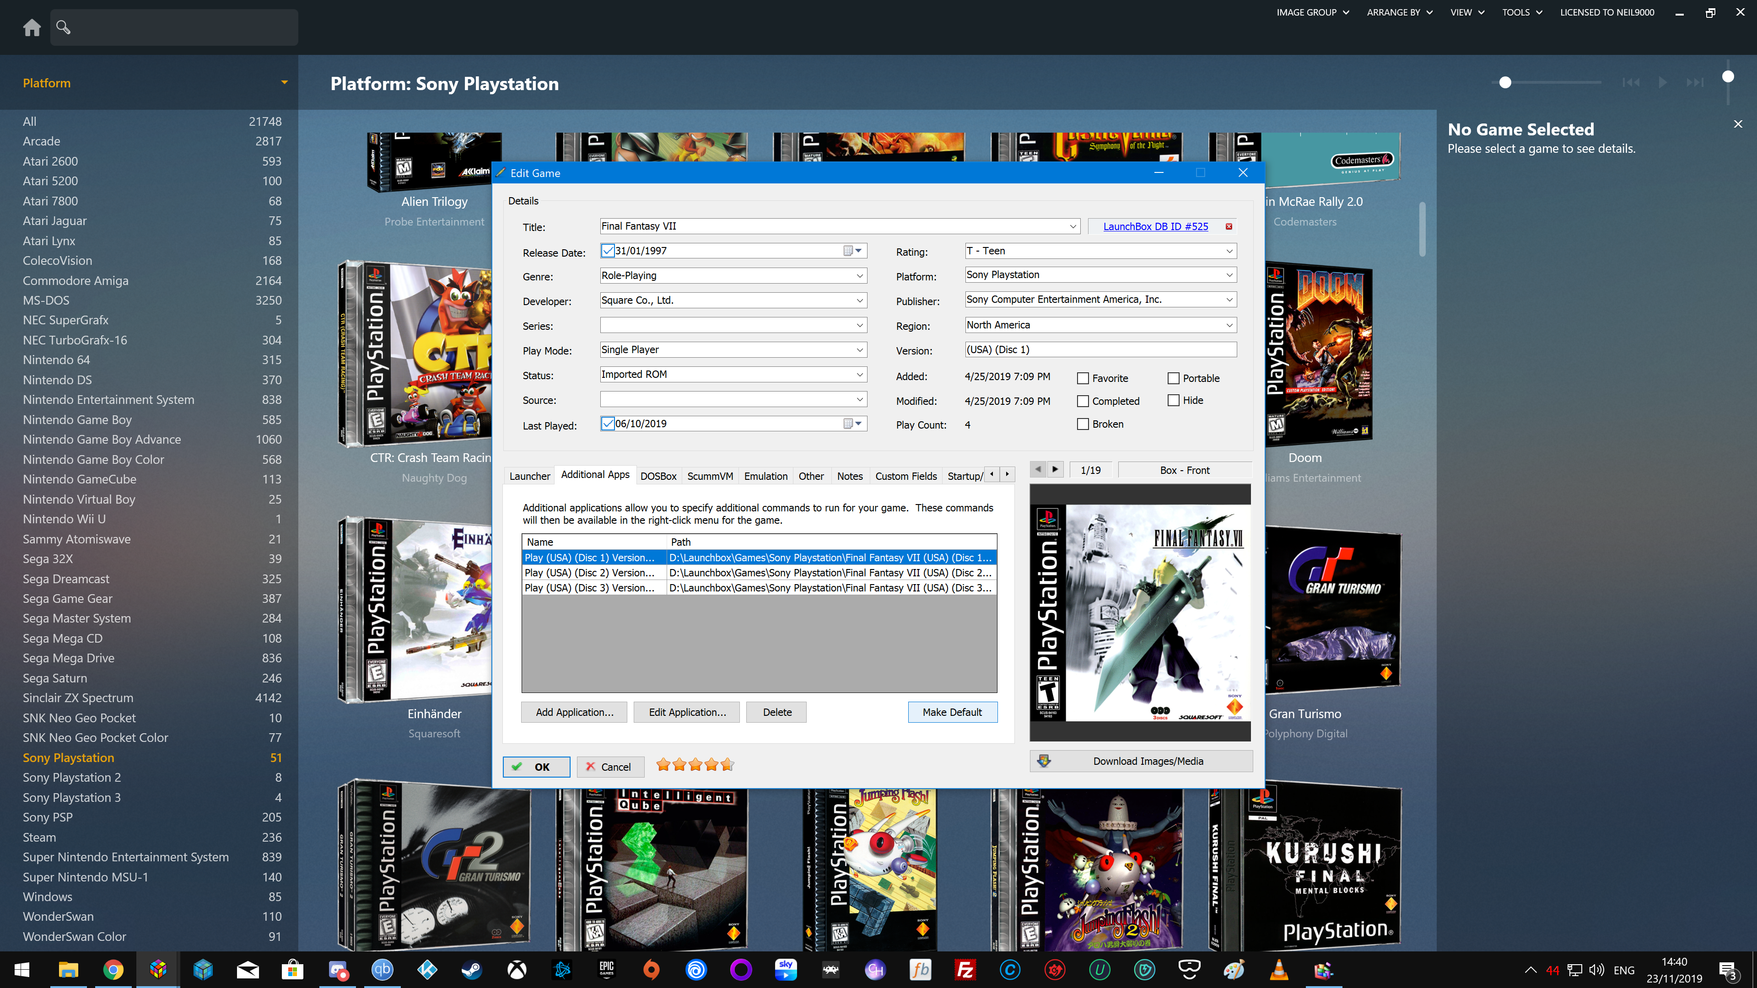Viewport: 1757px width, 988px height.
Task: Open the TOOLS menu
Action: [x=1522, y=12]
